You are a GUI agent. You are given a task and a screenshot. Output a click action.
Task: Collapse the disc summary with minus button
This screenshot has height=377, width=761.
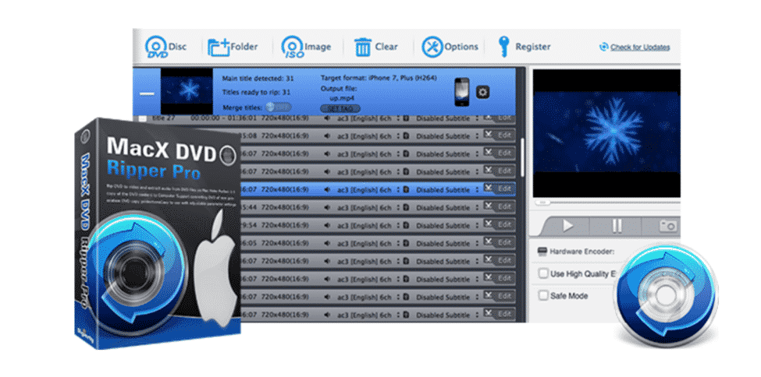point(147,93)
